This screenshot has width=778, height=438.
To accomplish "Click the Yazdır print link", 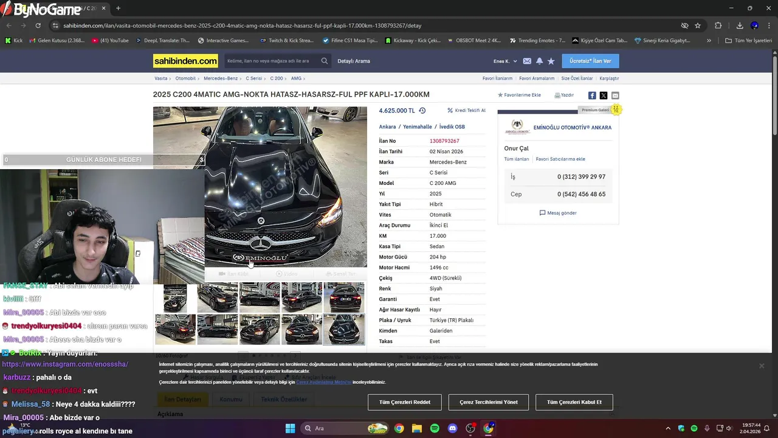I will (564, 95).
